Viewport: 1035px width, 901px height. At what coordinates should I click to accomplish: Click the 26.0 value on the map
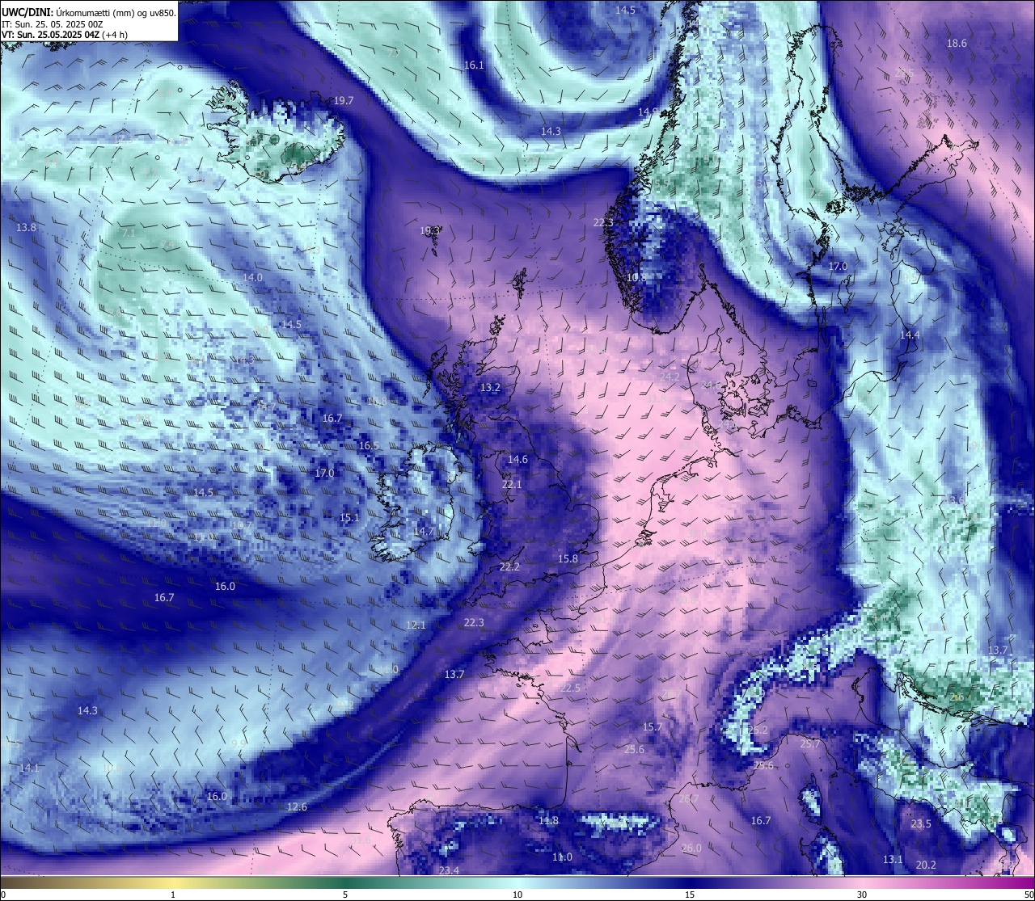[x=691, y=848]
